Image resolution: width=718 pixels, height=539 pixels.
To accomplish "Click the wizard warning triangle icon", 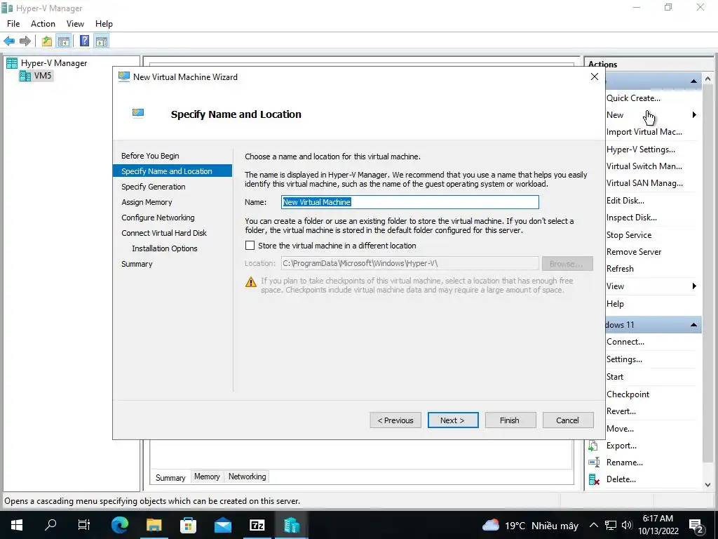I will [x=251, y=282].
